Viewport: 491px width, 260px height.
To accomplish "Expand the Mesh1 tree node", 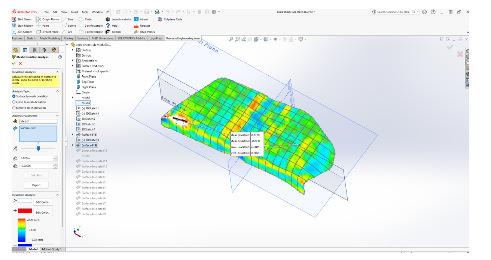I will tap(73, 97).
